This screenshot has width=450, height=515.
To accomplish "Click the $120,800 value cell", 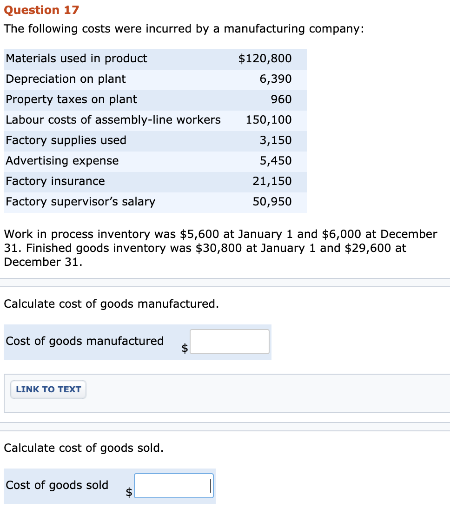I will pos(265,59).
